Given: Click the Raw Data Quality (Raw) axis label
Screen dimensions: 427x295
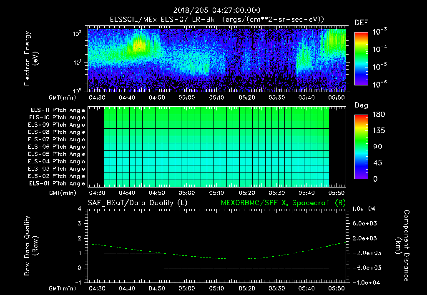Looking at the screenshot, I should tap(31, 246).
